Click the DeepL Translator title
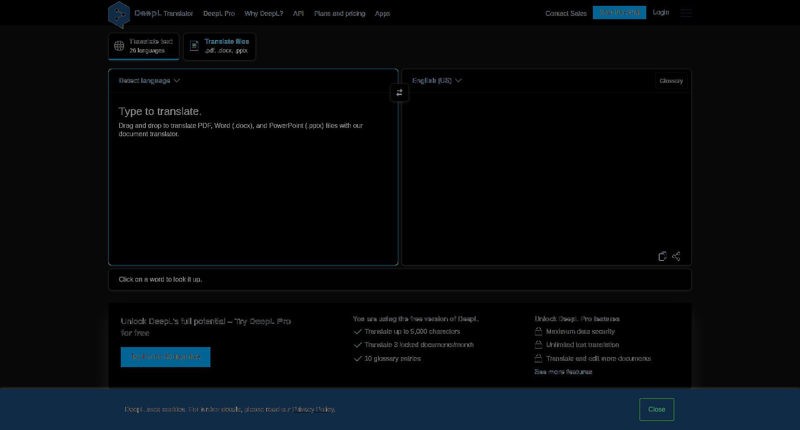The image size is (800, 430). coord(164,13)
